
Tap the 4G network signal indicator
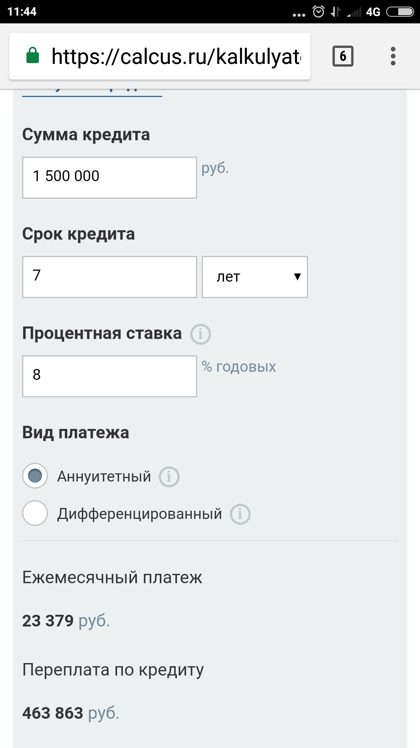(373, 12)
